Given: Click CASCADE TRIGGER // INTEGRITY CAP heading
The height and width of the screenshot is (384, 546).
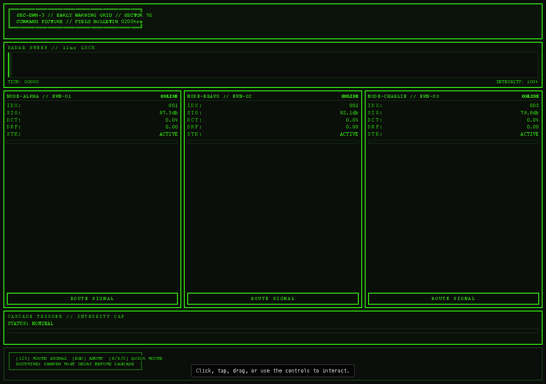Looking at the screenshot, I should click(x=66, y=317).
